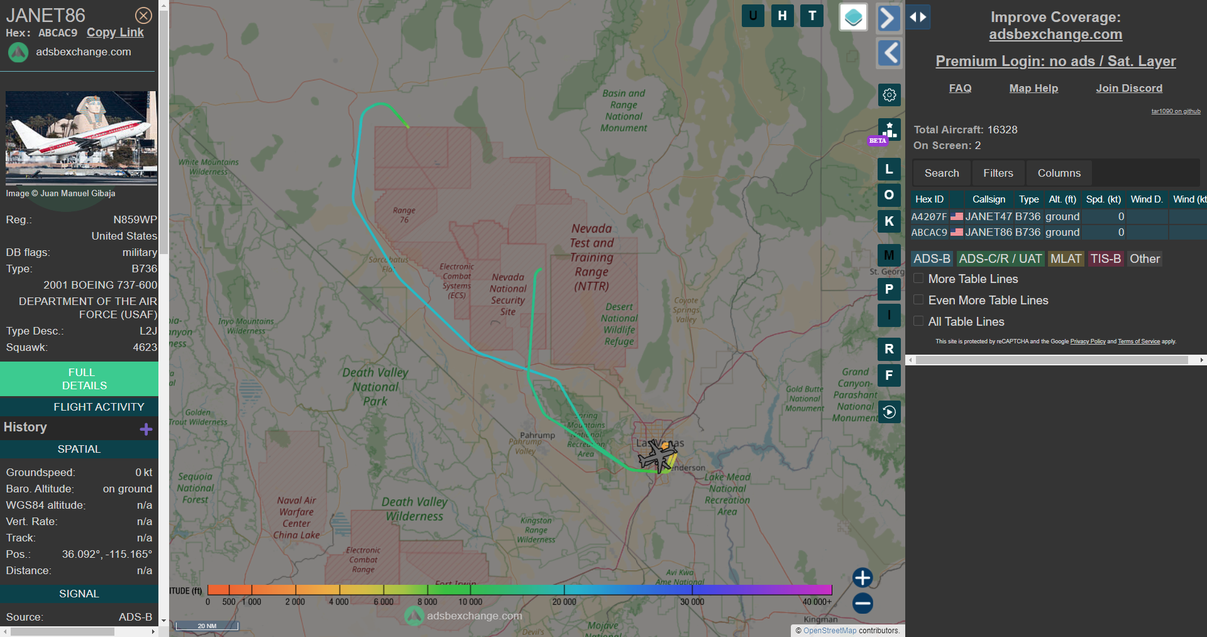Toggle the ADS-C/R / UAT source filter
1207x637 pixels.
1000,258
